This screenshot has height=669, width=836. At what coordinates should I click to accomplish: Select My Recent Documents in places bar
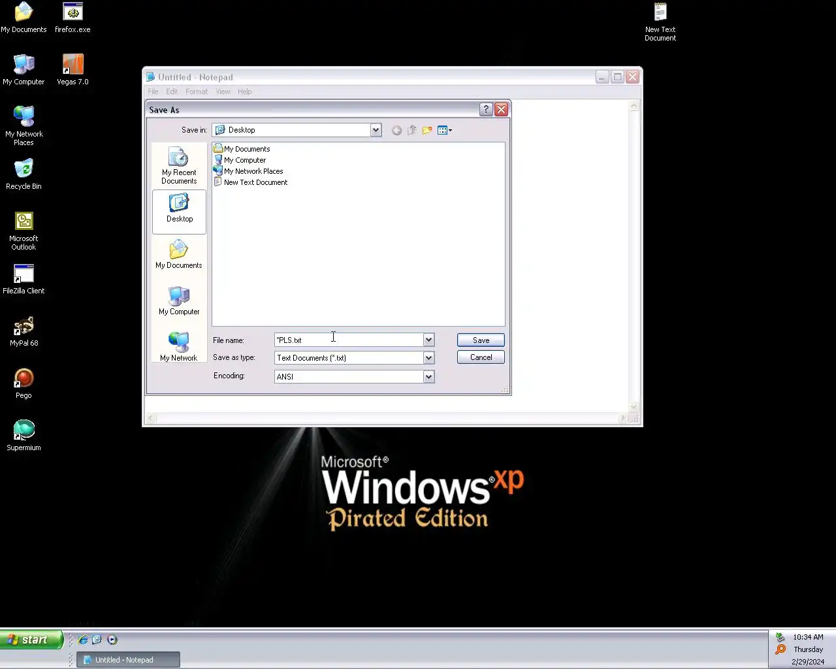tap(179, 166)
